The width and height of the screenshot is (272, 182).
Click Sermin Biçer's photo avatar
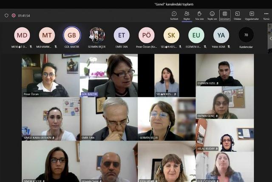pos(97,35)
